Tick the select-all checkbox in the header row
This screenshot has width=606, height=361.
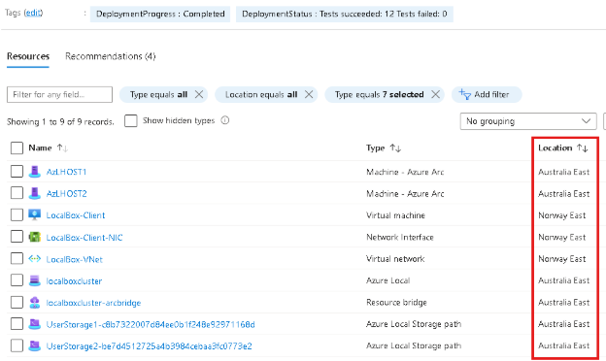tap(17, 148)
